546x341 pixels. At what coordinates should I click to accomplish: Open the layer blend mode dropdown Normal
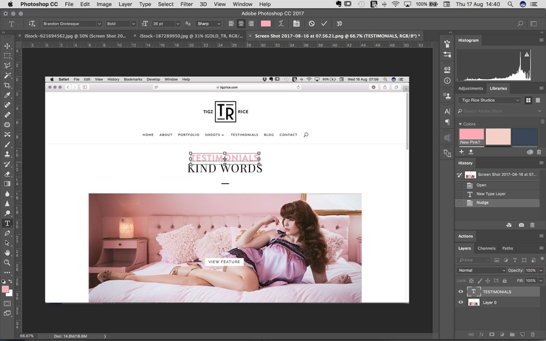[x=481, y=270]
